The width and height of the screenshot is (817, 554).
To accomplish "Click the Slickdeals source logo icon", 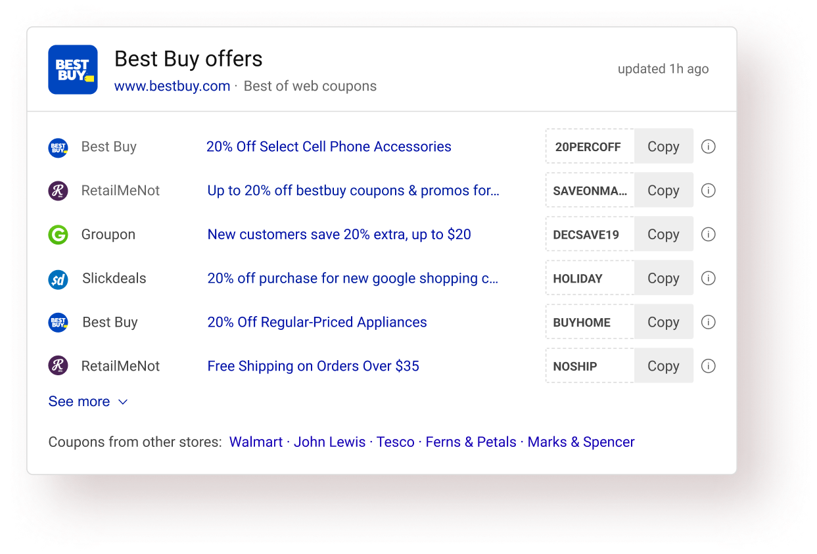I will (x=58, y=279).
